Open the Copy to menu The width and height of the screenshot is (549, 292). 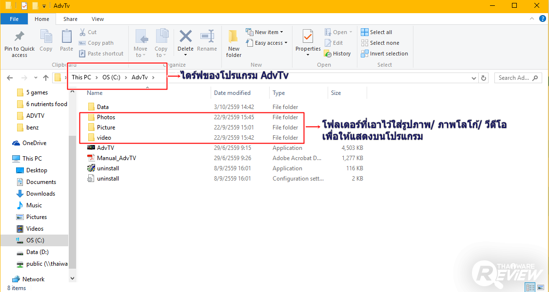pyautogui.click(x=161, y=44)
